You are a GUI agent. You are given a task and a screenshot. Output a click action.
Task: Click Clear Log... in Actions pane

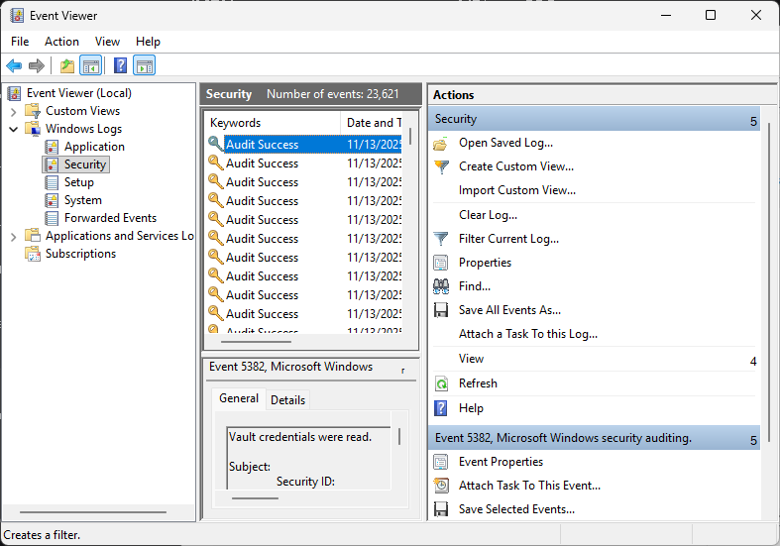488,215
